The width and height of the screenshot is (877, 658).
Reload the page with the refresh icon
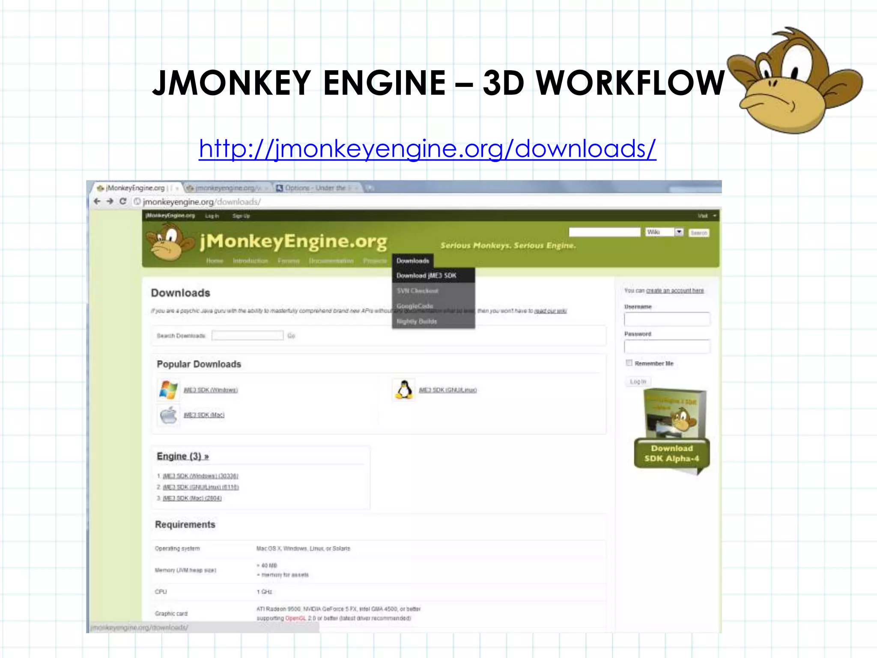pyautogui.click(x=123, y=201)
